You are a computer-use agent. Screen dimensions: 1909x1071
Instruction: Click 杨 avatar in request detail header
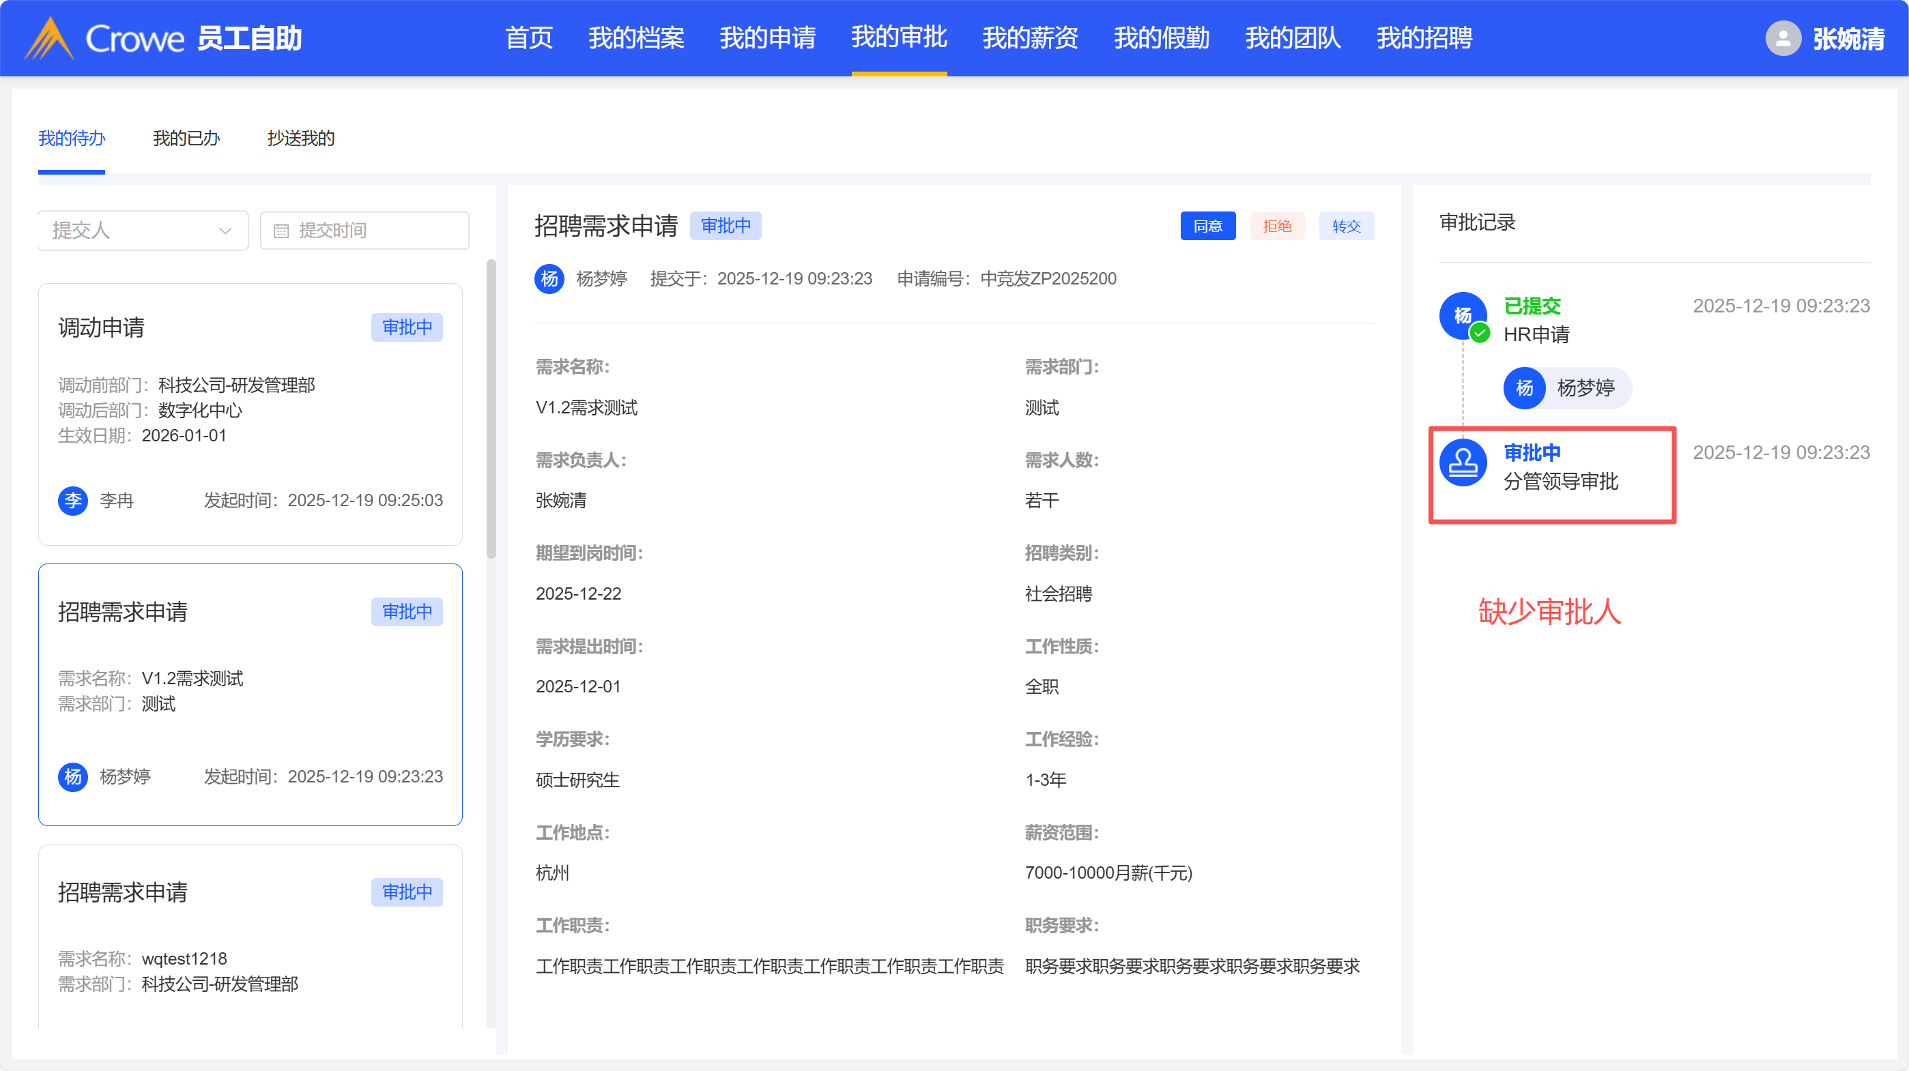point(549,278)
